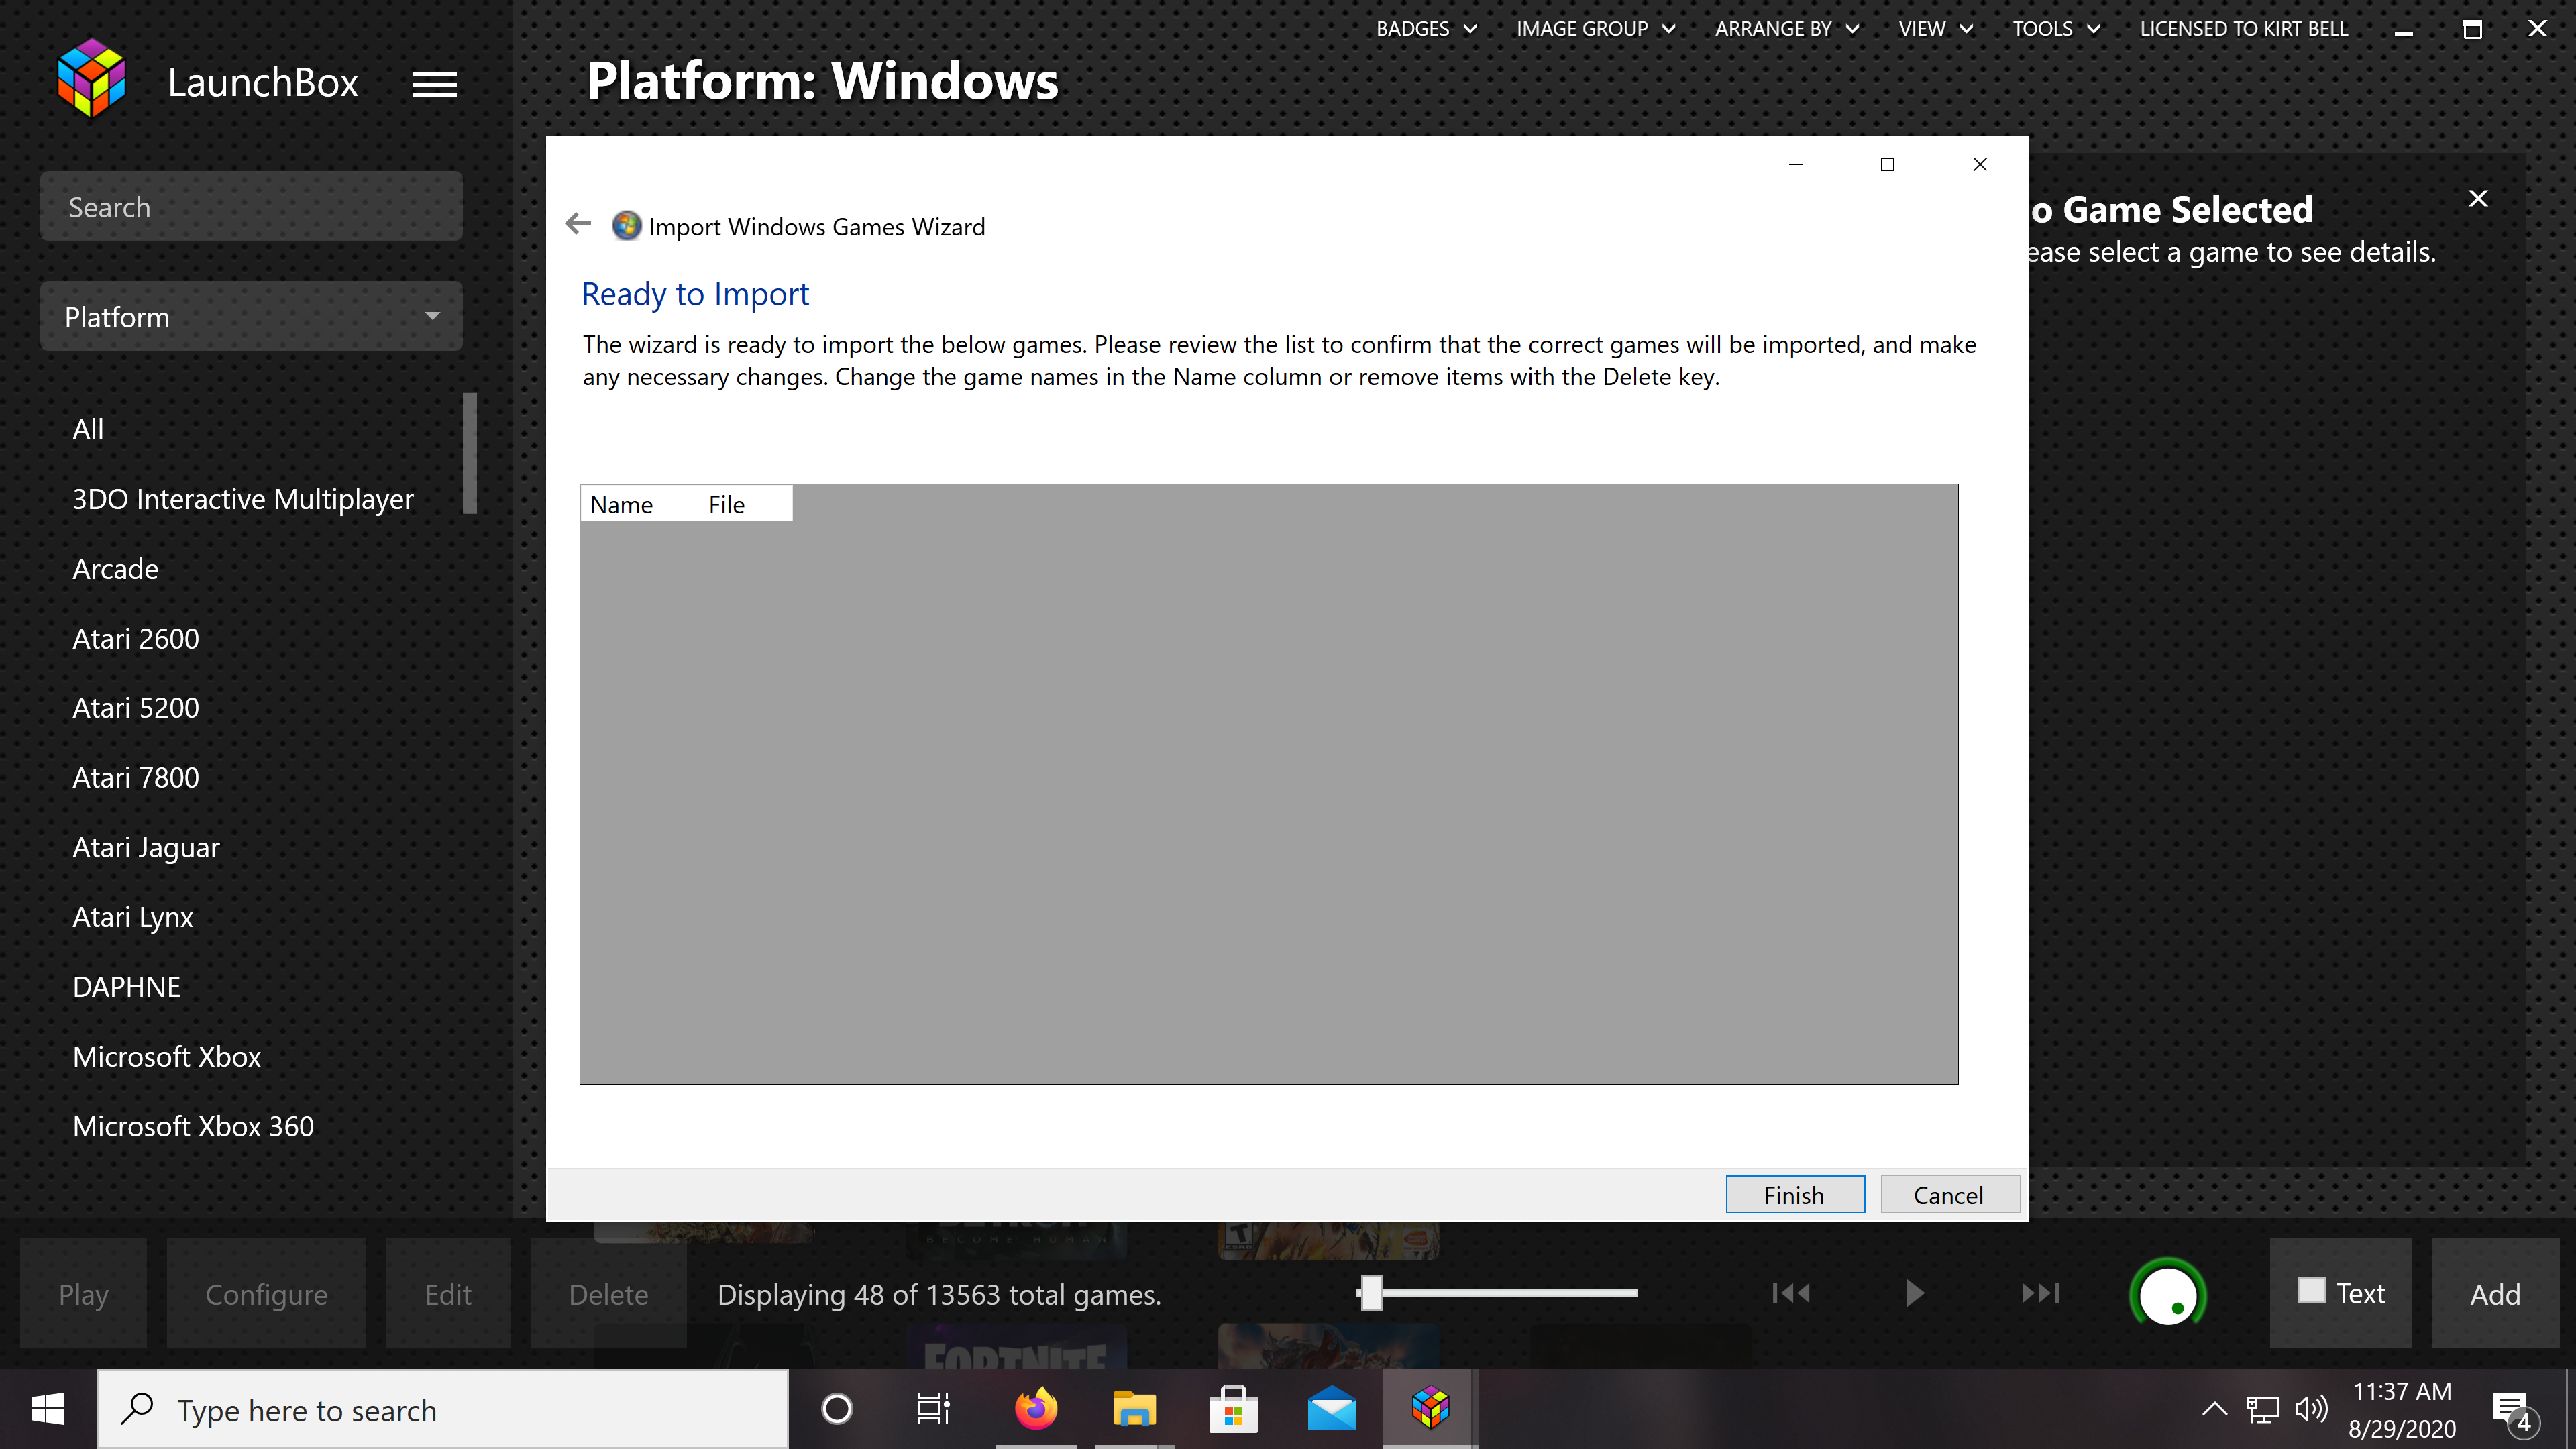Open the Image Group menu
Image resolution: width=2576 pixels, height=1449 pixels.
1595,28
